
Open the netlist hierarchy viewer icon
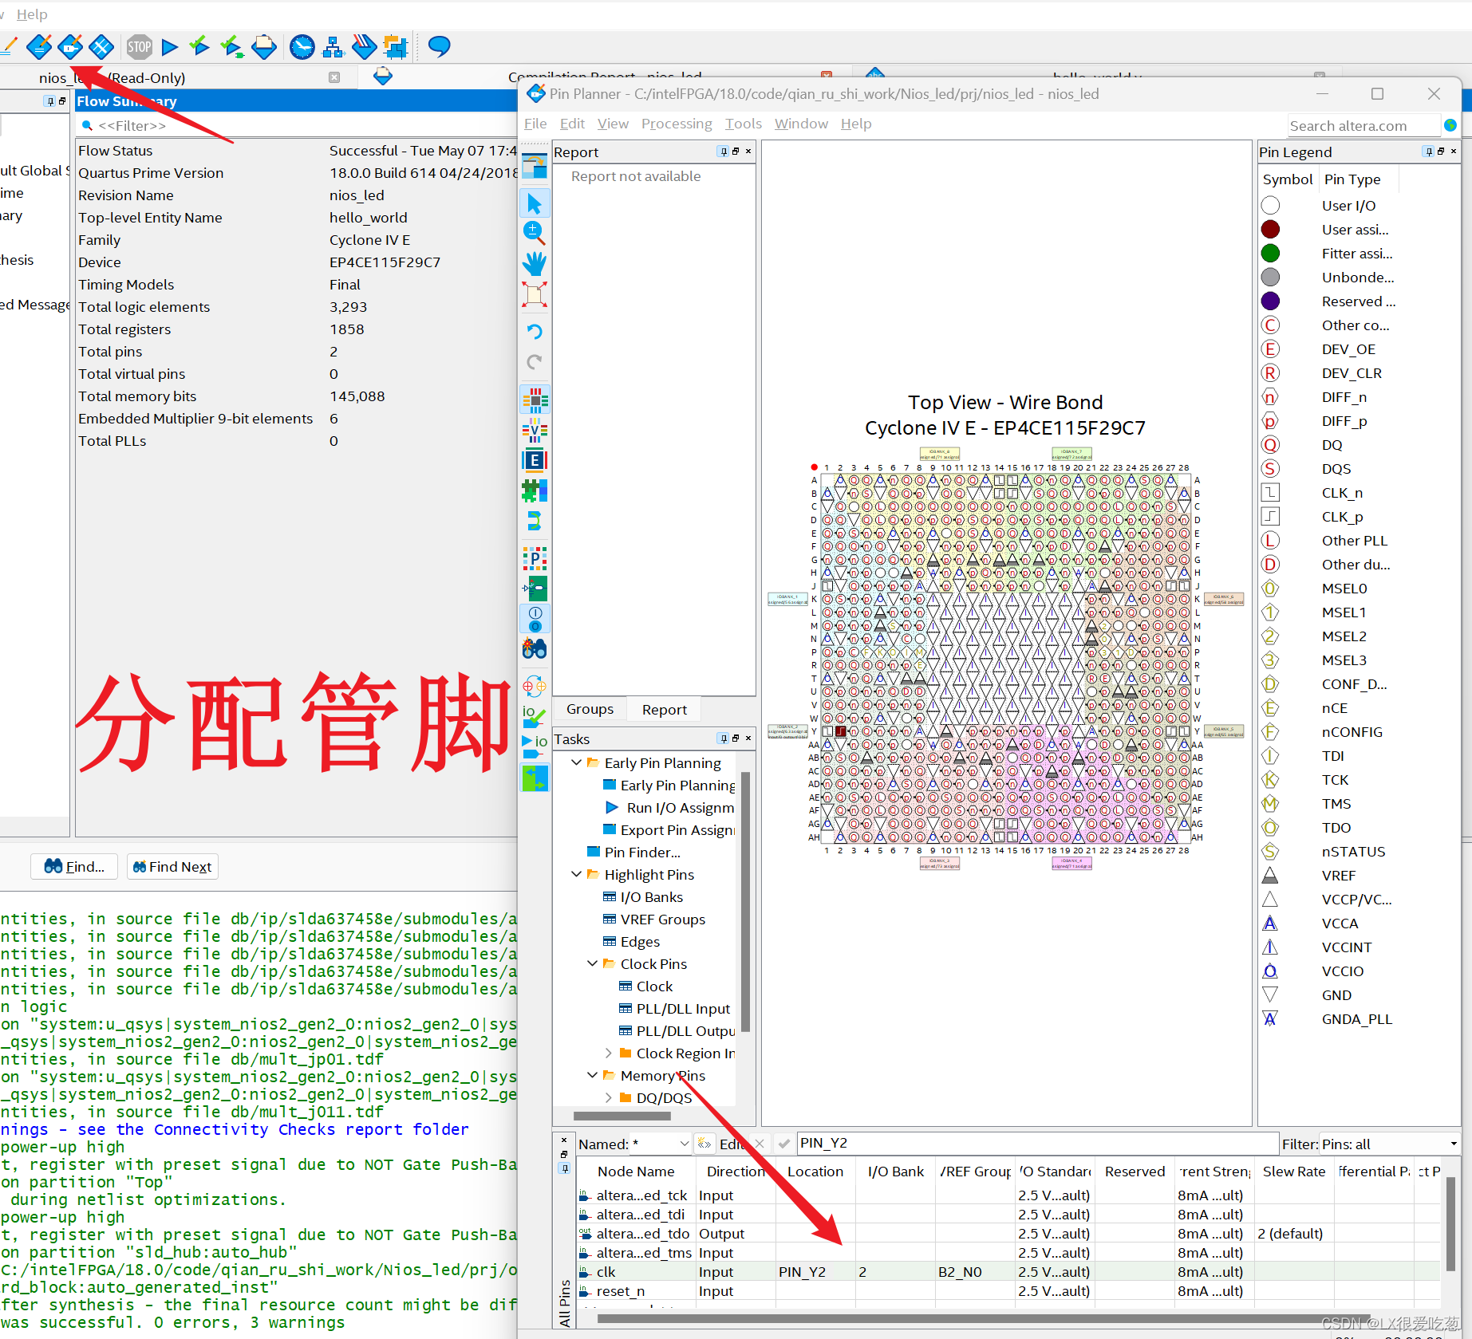333,47
